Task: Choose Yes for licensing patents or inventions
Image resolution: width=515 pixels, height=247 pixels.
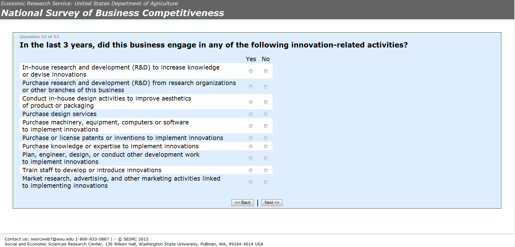Action: click(251, 138)
